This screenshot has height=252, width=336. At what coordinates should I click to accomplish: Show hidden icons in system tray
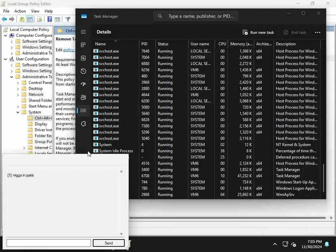pyautogui.click(x=275, y=244)
